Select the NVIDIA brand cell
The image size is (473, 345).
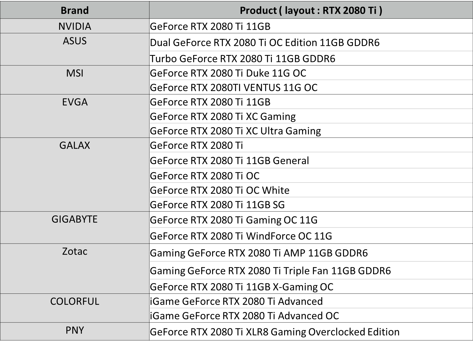(x=75, y=26)
